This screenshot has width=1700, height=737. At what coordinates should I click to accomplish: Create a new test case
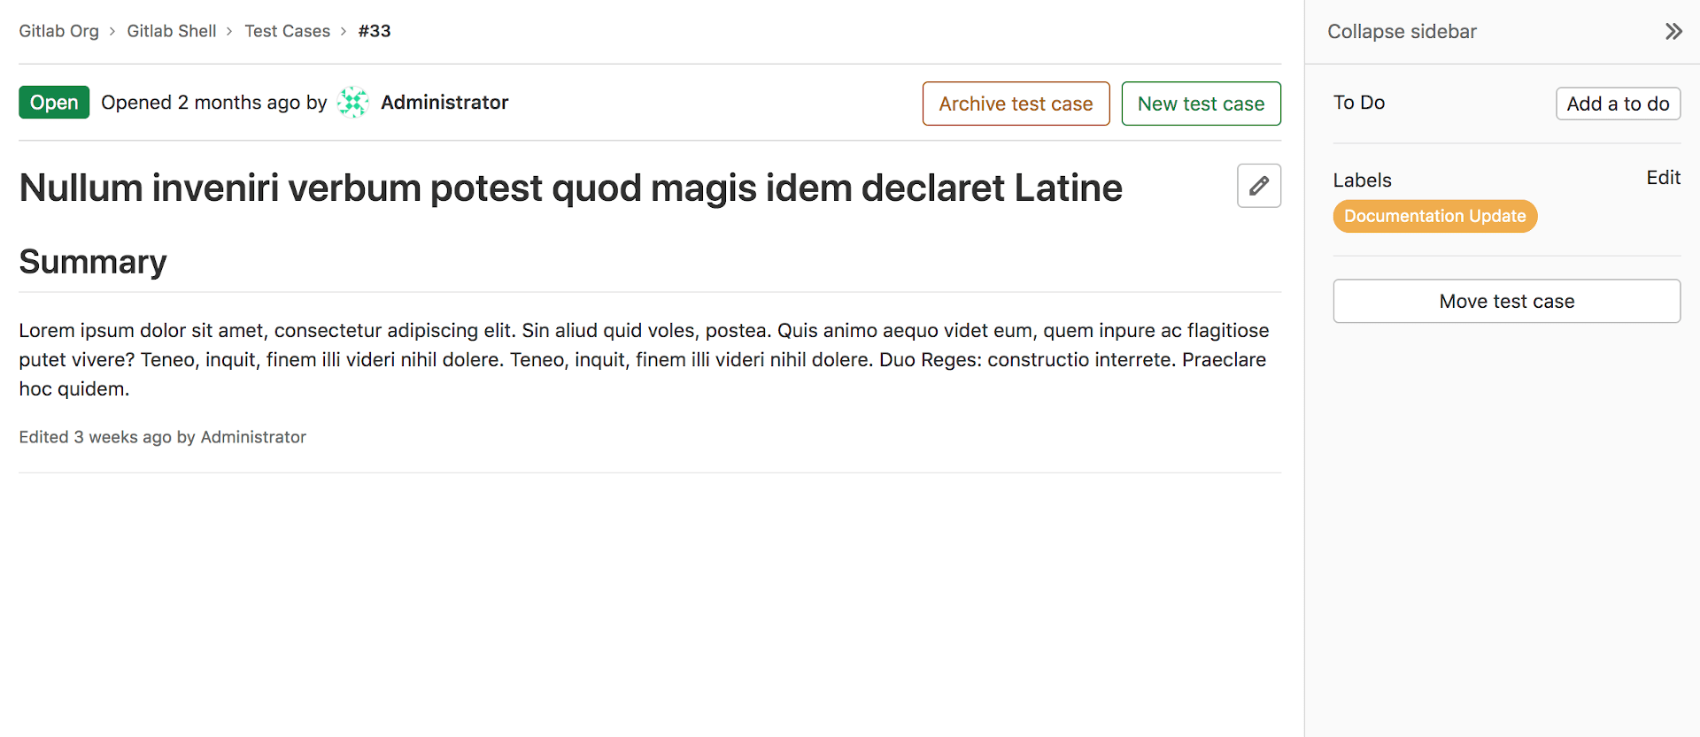tap(1201, 104)
